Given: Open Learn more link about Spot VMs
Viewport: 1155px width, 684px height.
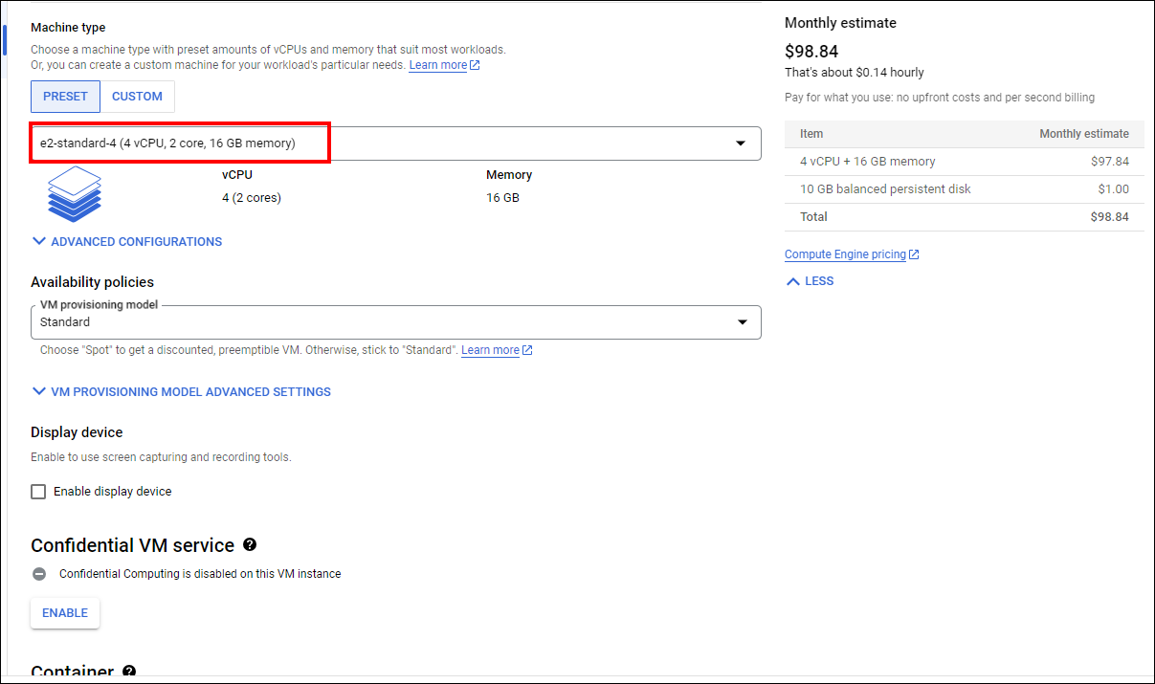Looking at the screenshot, I should click(490, 350).
